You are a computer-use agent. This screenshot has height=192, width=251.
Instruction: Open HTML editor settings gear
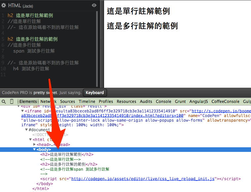4,6
